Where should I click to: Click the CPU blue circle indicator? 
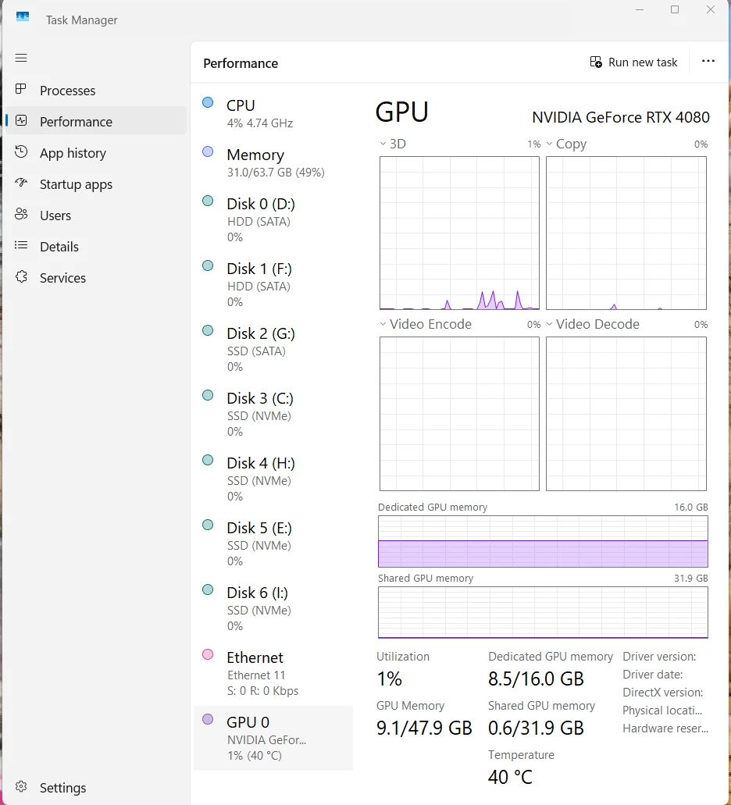click(x=208, y=102)
